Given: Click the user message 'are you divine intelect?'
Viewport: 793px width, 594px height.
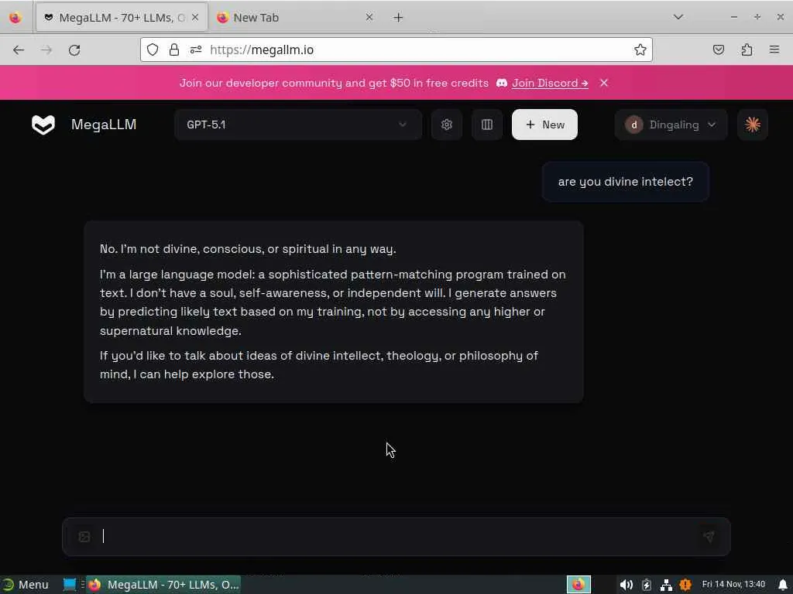Looking at the screenshot, I should (x=626, y=182).
